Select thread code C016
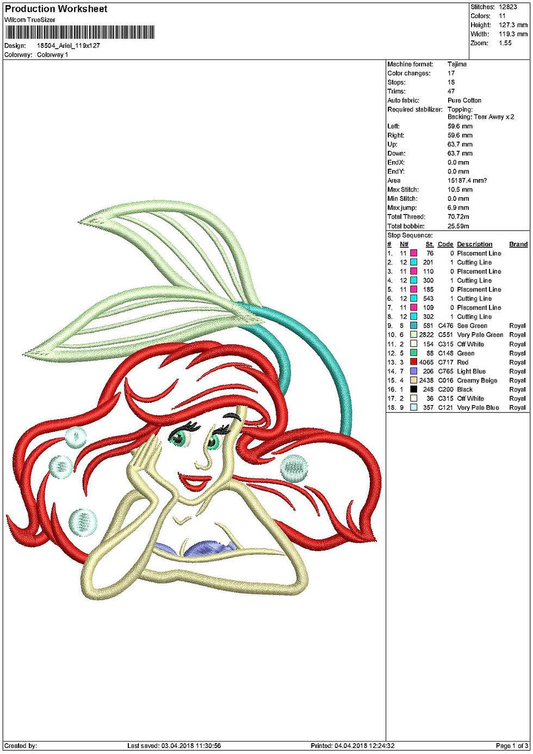 tap(445, 381)
